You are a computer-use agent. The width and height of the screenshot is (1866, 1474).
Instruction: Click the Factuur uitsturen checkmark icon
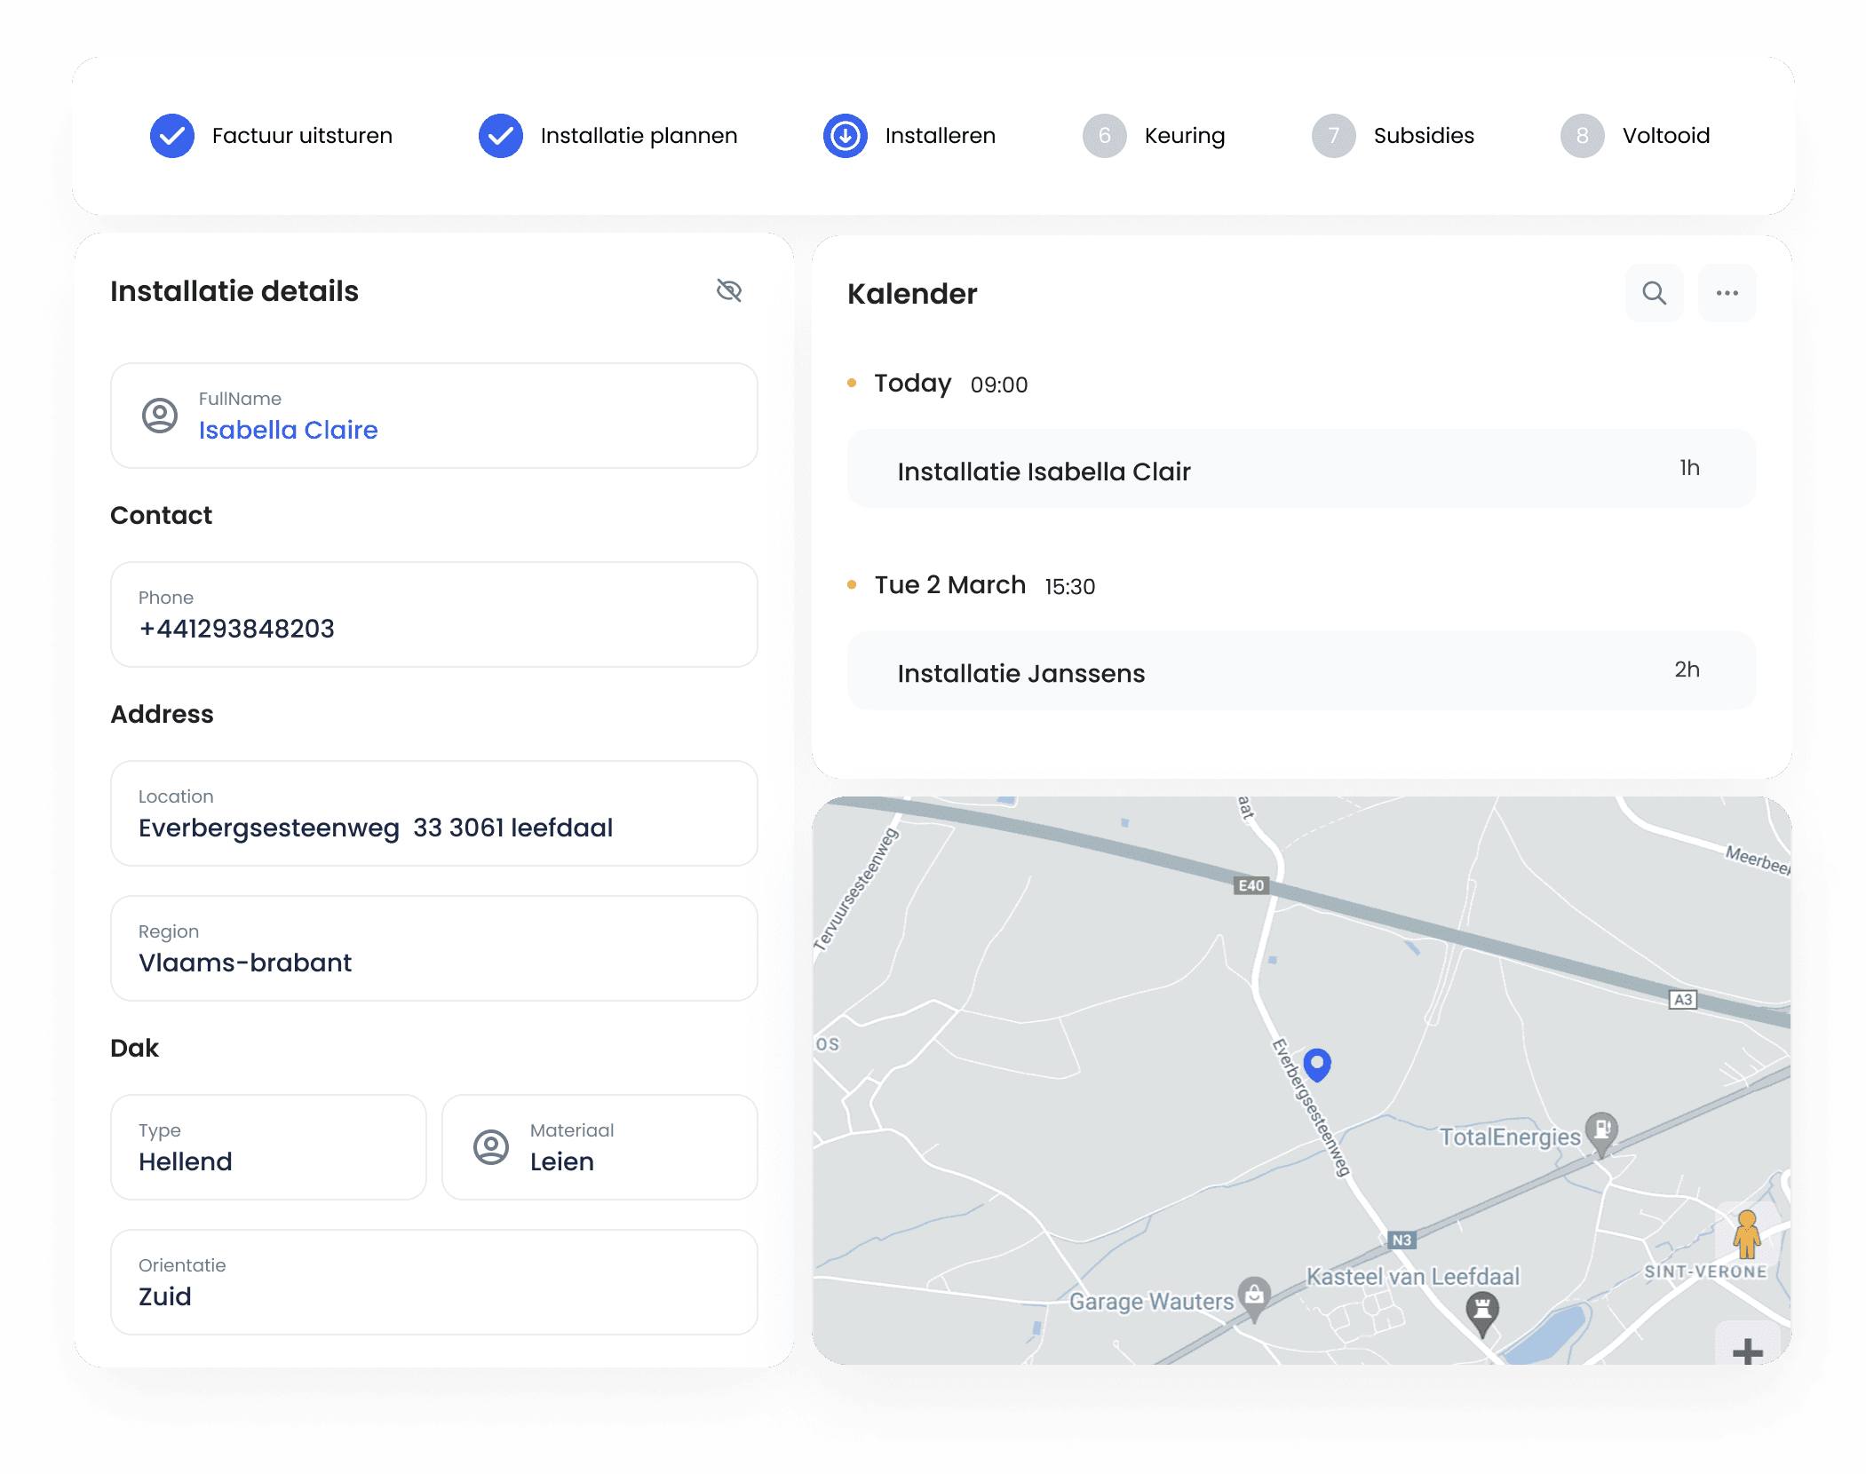pyautogui.click(x=172, y=136)
